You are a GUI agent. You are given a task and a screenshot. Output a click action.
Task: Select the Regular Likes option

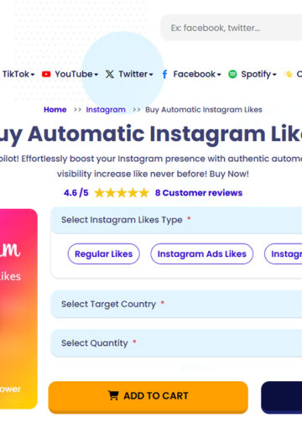[x=104, y=253]
